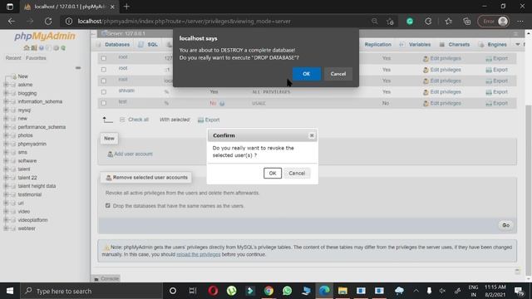The width and height of the screenshot is (532, 299).
Task: Open the Favorites tables tab
Action: 36,58
